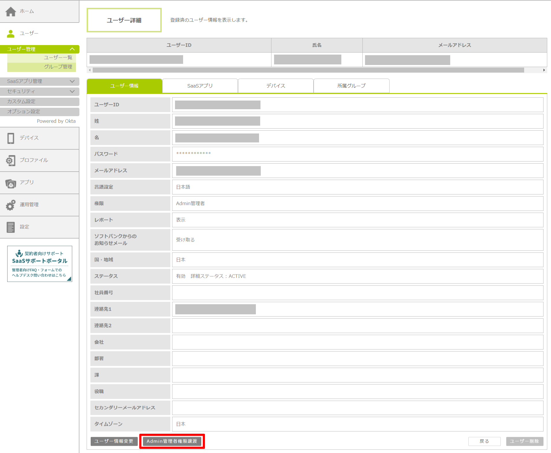The height and width of the screenshot is (453, 551).
Task: Click right arrow of the horizontal scrollbar
Action: pos(544,70)
